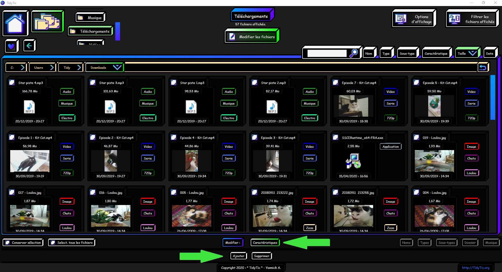
Task: Click the Home house icon
Action: click(x=15, y=23)
